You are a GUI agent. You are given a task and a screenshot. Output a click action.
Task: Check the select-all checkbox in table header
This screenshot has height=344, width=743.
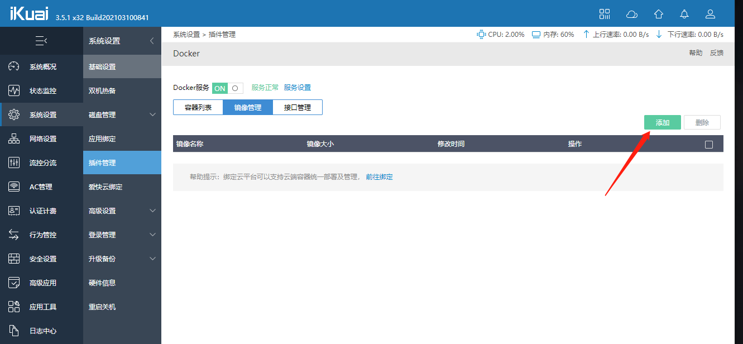pyautogui.click(x=709, y=144)
